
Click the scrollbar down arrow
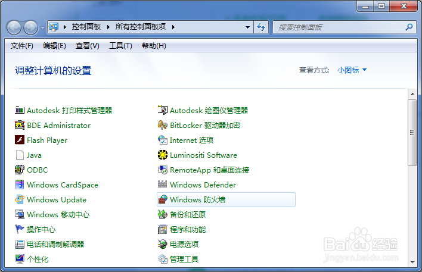pyautogui.click(x=412, y=262)
